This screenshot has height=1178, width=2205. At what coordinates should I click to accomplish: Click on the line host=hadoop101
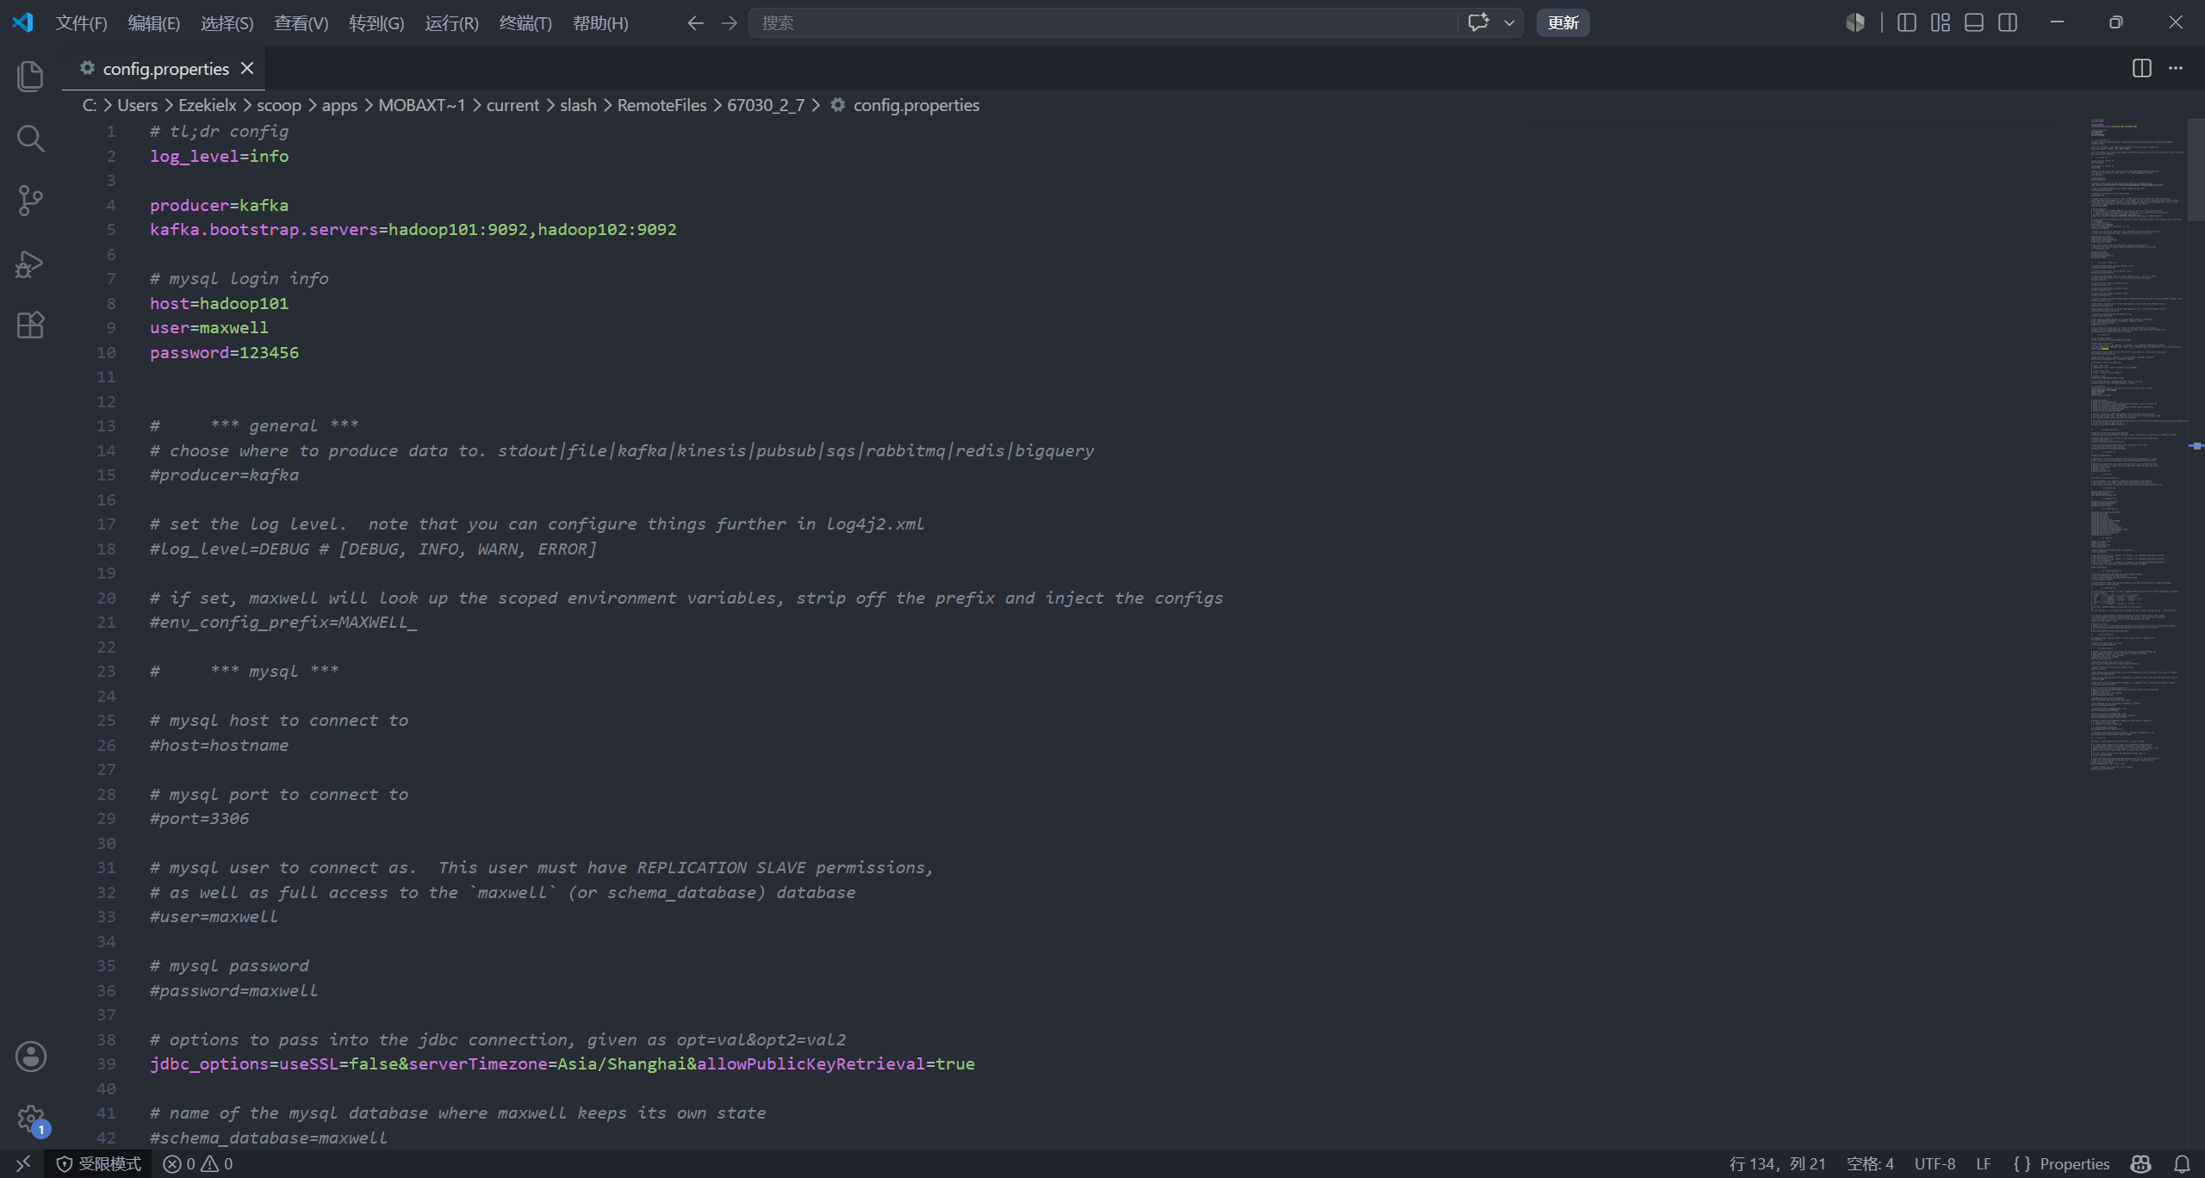coord(219,303)
